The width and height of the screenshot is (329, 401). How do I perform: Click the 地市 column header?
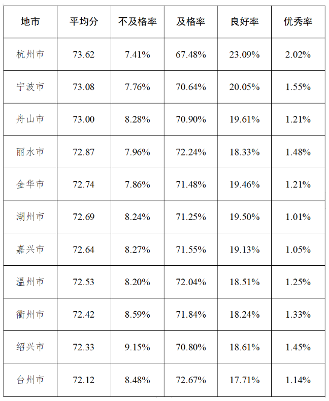point(30,21)
